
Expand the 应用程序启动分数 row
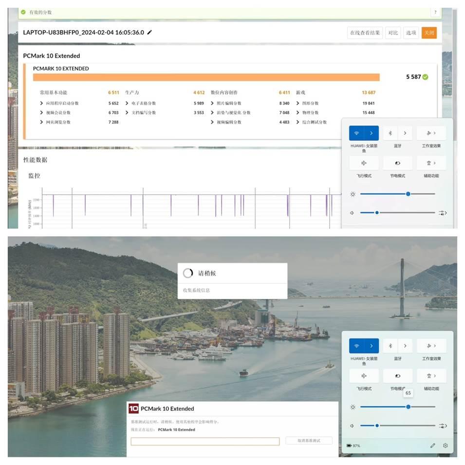(41, 103)
